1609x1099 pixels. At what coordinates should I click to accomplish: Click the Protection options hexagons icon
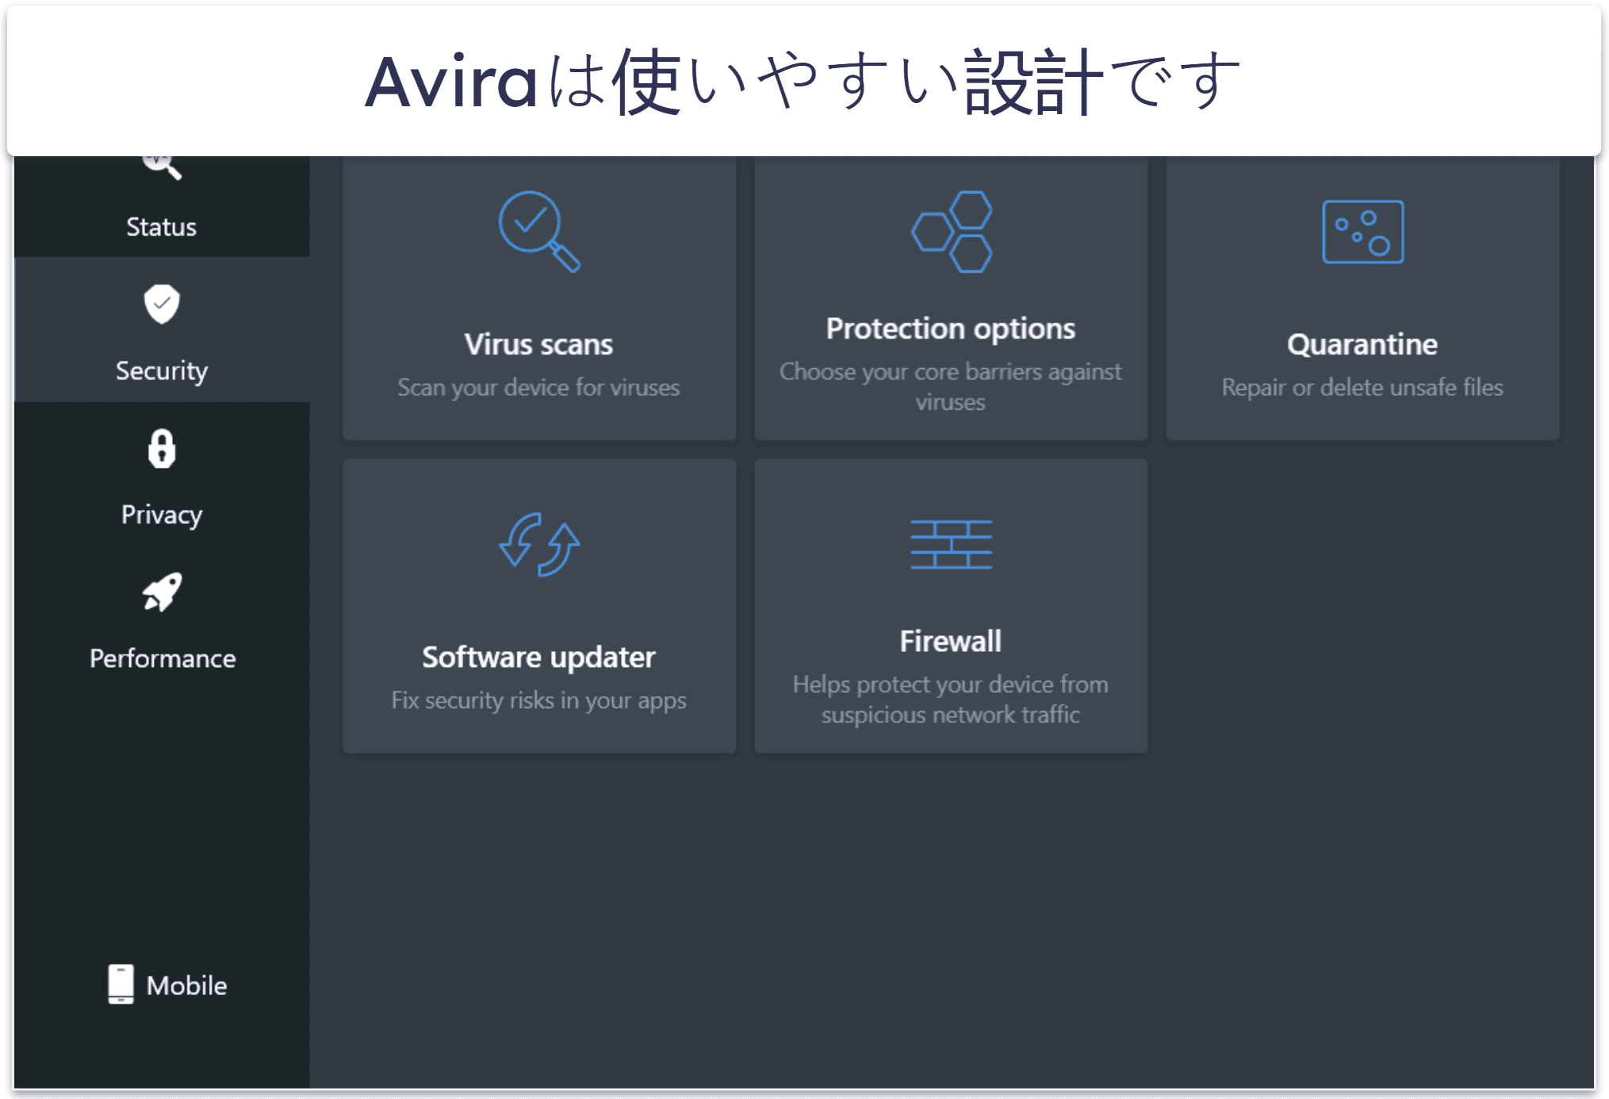coord(952,232)
